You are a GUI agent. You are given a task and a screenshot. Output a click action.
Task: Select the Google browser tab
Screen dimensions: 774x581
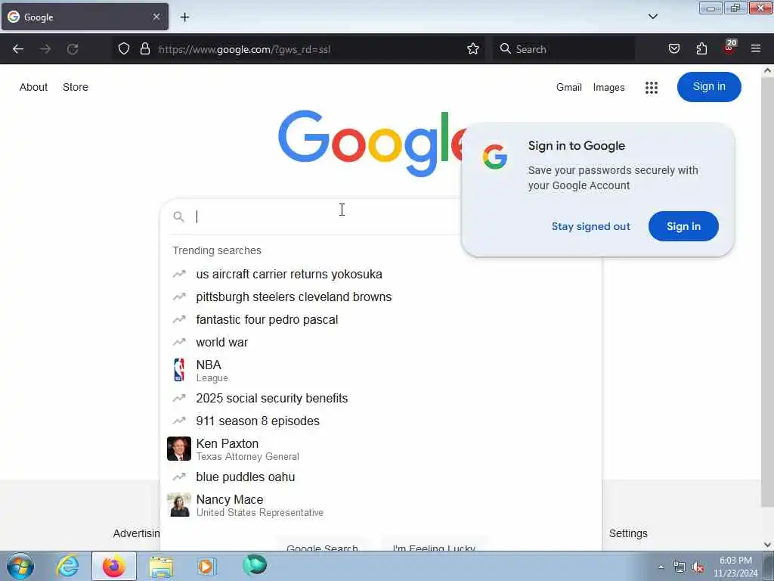tap(85, 17)
